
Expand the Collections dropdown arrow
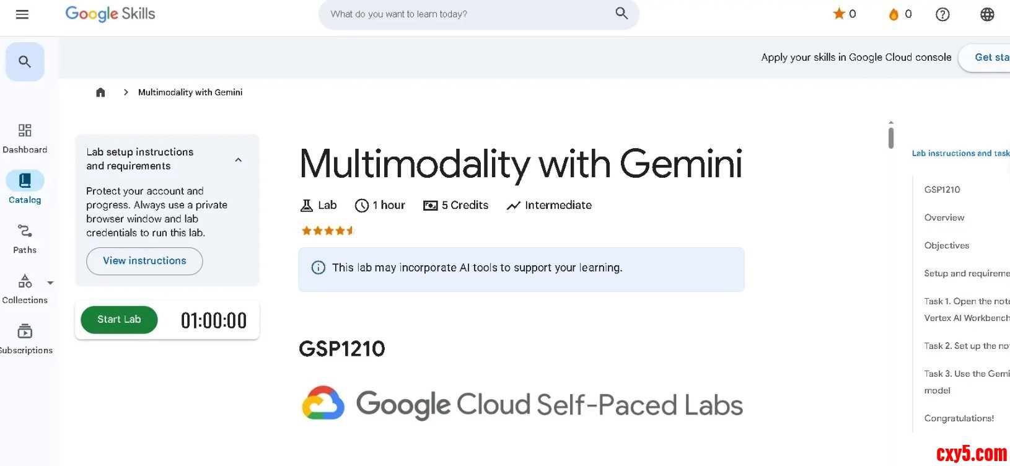click(50, 283)
